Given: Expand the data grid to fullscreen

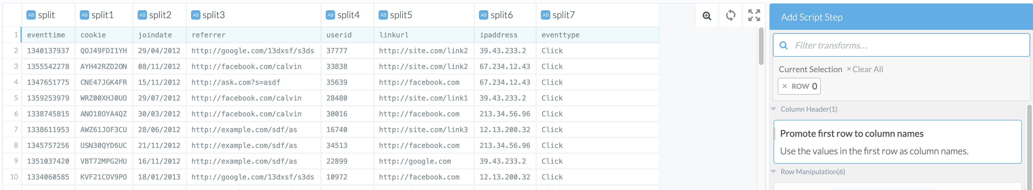Looking at the screenshot, I should tap(754, 15).
